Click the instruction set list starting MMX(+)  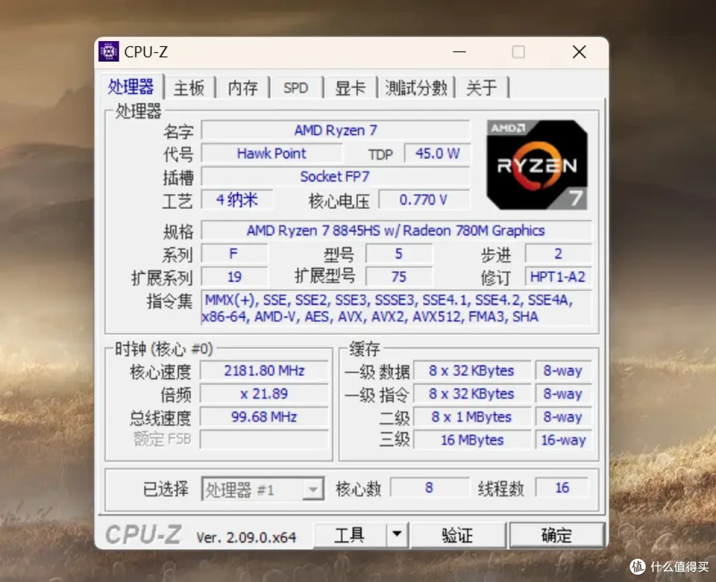(396, 308)
